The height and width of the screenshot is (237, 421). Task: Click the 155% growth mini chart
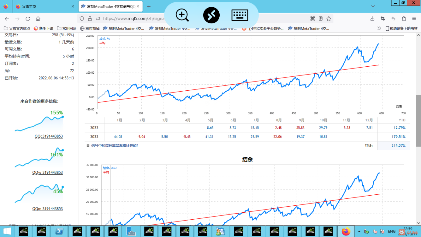pos(39,121)
